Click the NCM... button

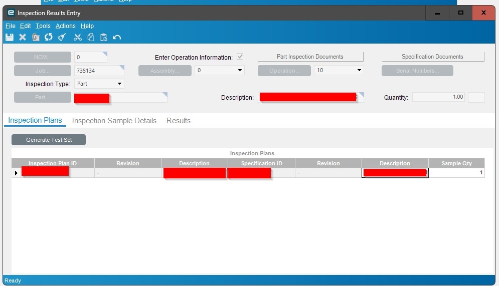(42, 57)
